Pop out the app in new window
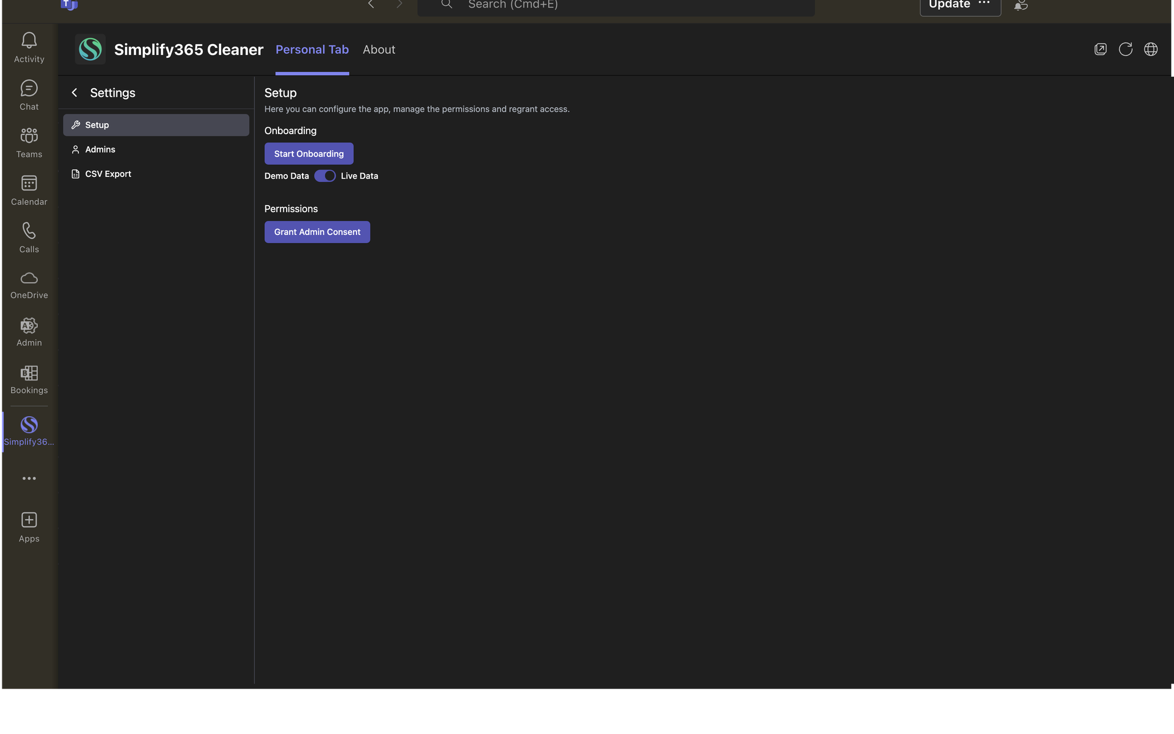The width and height of the screenshot is (1174, 734). click(x=1101, y=49)
